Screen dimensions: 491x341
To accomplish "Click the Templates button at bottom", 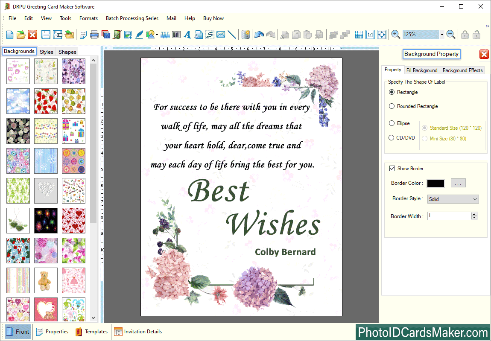I will (x=91, y=332).
